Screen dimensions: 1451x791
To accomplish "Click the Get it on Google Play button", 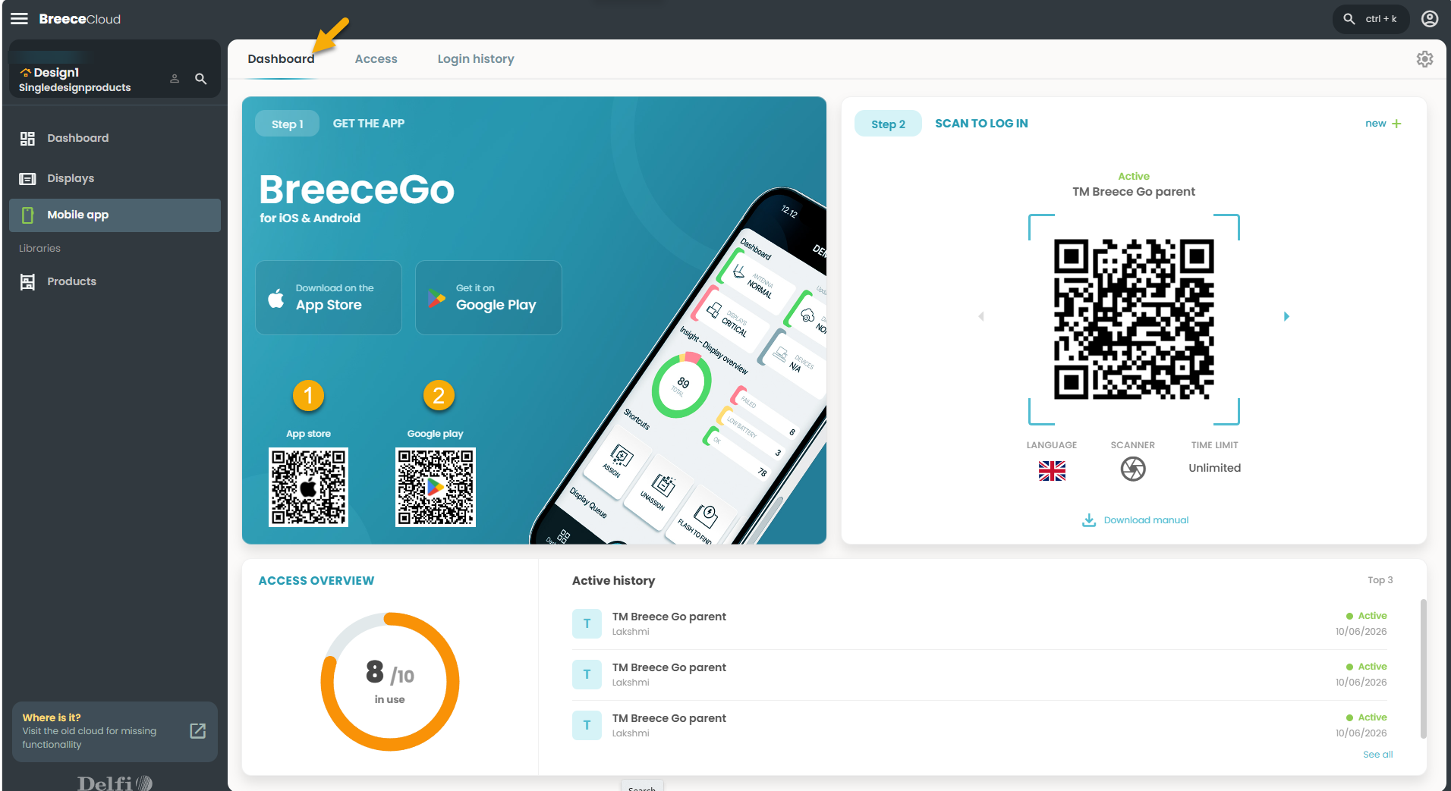I will pos(489,297).
